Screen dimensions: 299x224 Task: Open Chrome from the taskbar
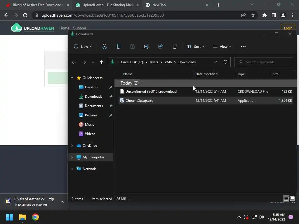[x=35, y=217]
